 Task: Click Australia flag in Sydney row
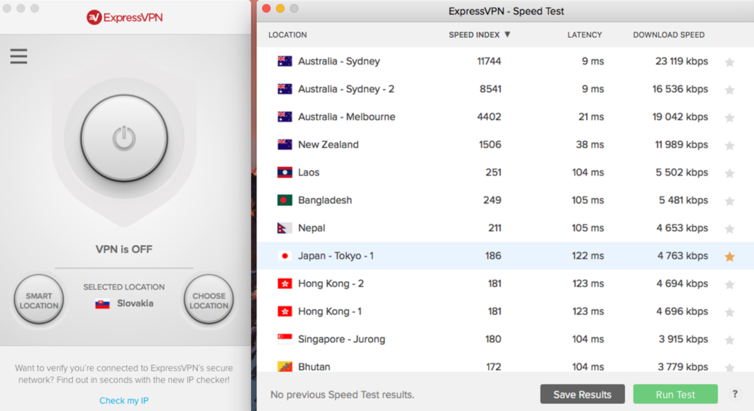[x=284, y=61]
